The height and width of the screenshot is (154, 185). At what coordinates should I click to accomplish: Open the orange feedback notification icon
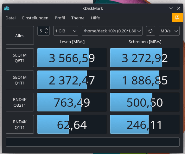(x=177, y=17)
